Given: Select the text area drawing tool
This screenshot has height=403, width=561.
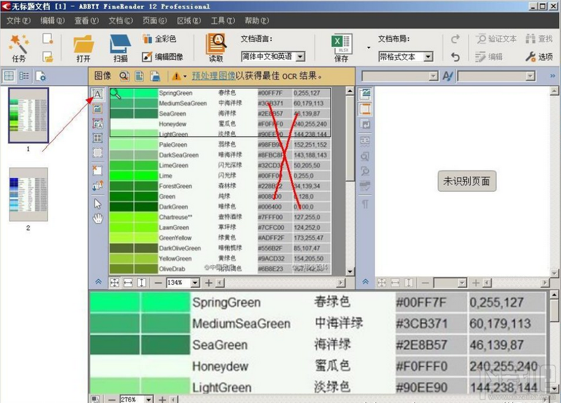Looking at the screenshot, I should [97, 93].
